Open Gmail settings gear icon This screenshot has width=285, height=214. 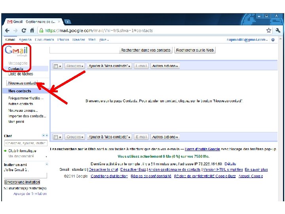(x=273, y=40)
